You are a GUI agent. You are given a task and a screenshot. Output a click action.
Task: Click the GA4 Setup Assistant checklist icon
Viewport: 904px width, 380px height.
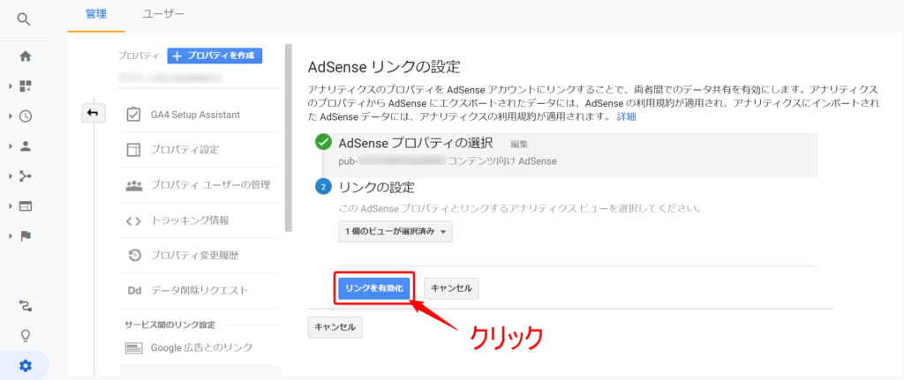click(x=133, y=115)
